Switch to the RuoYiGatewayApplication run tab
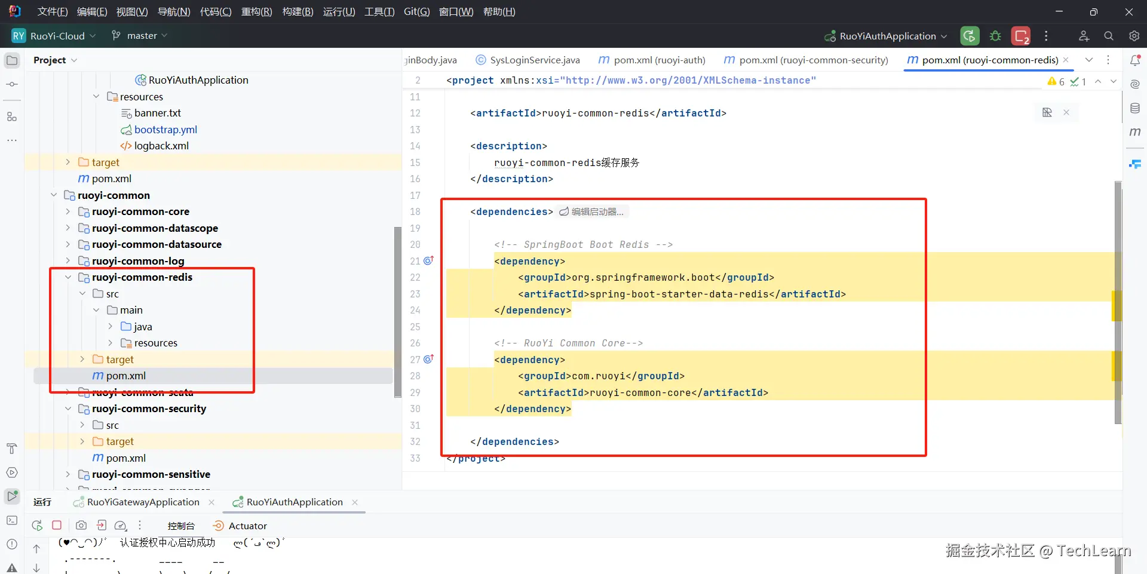The image size is (1147, 574). tap(143, 502)
